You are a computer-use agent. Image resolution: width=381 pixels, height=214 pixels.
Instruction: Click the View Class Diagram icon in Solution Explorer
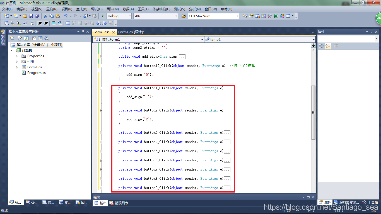(x=47, y=38)
